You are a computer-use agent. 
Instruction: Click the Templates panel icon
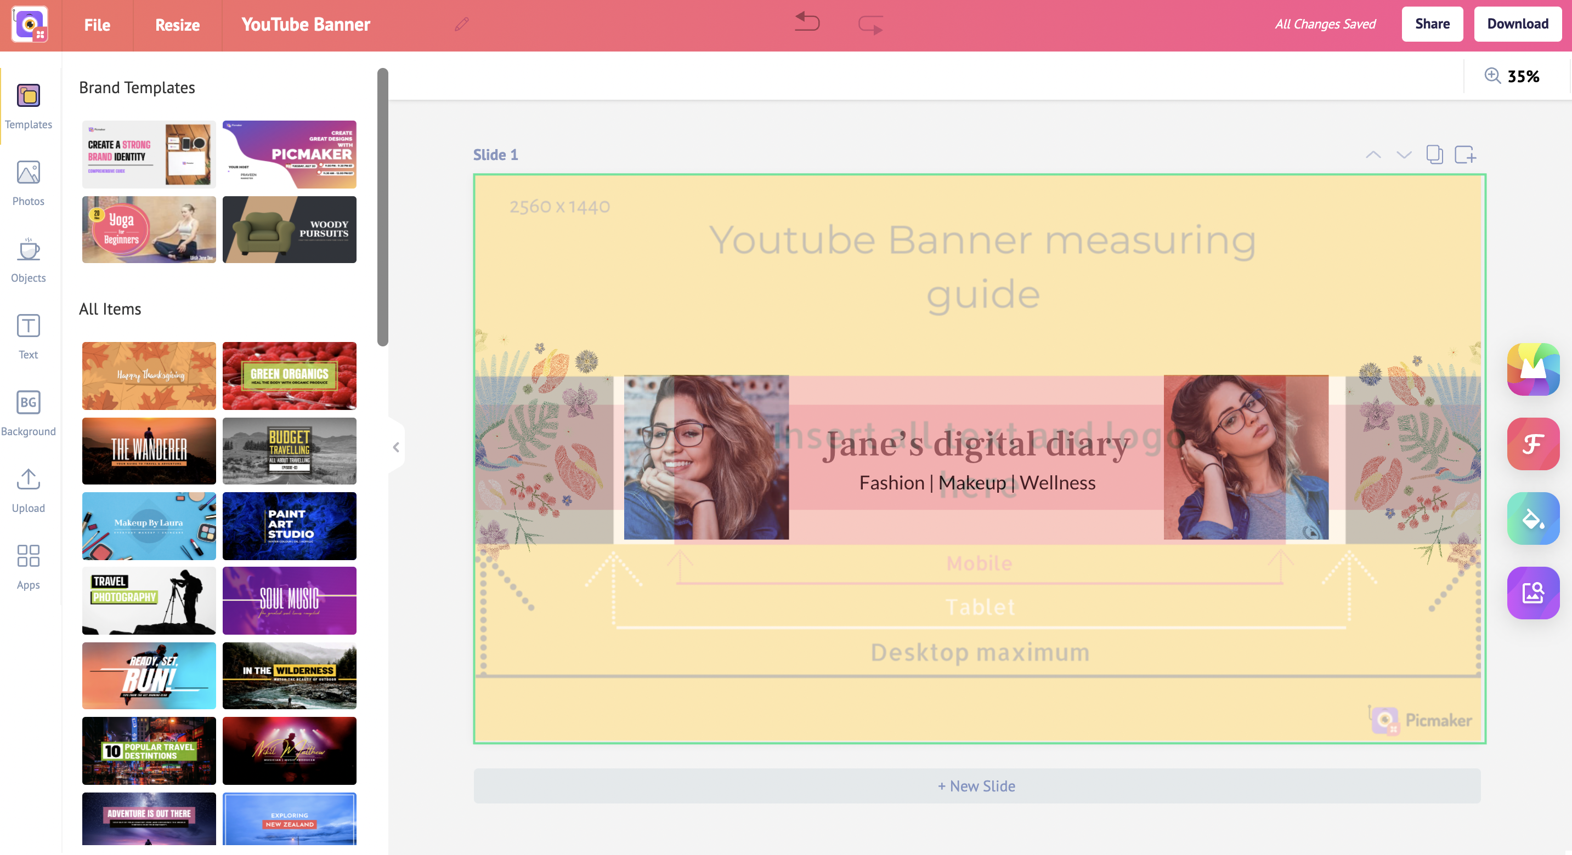click(x=29, y=104)
